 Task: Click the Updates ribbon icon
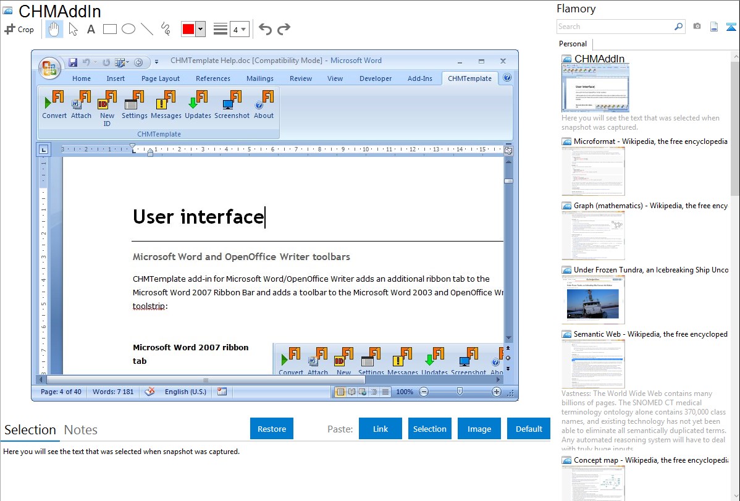tap(198, 105)
